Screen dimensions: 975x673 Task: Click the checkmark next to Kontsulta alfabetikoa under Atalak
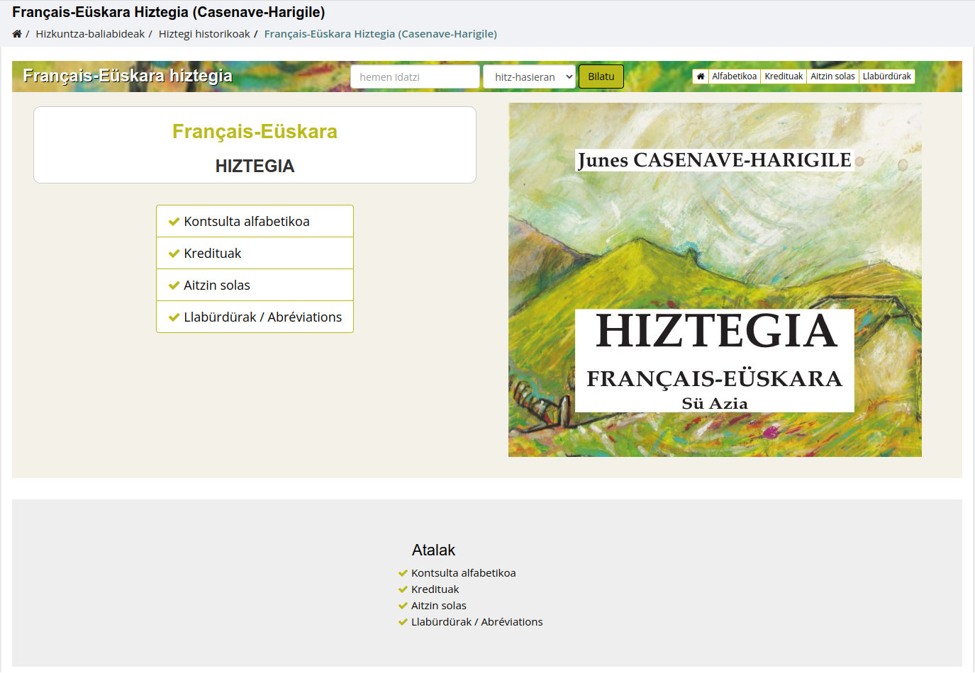403,573
